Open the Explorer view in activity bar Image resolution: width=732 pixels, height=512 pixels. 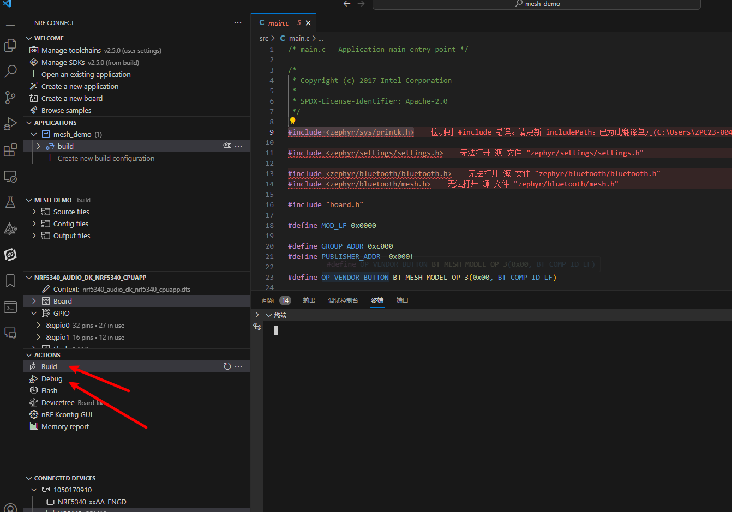(10, 45)
